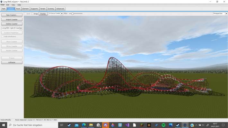Open the blank white document taskbar icon
This screenshot has width=228, height=128.
tap(135, 125)
